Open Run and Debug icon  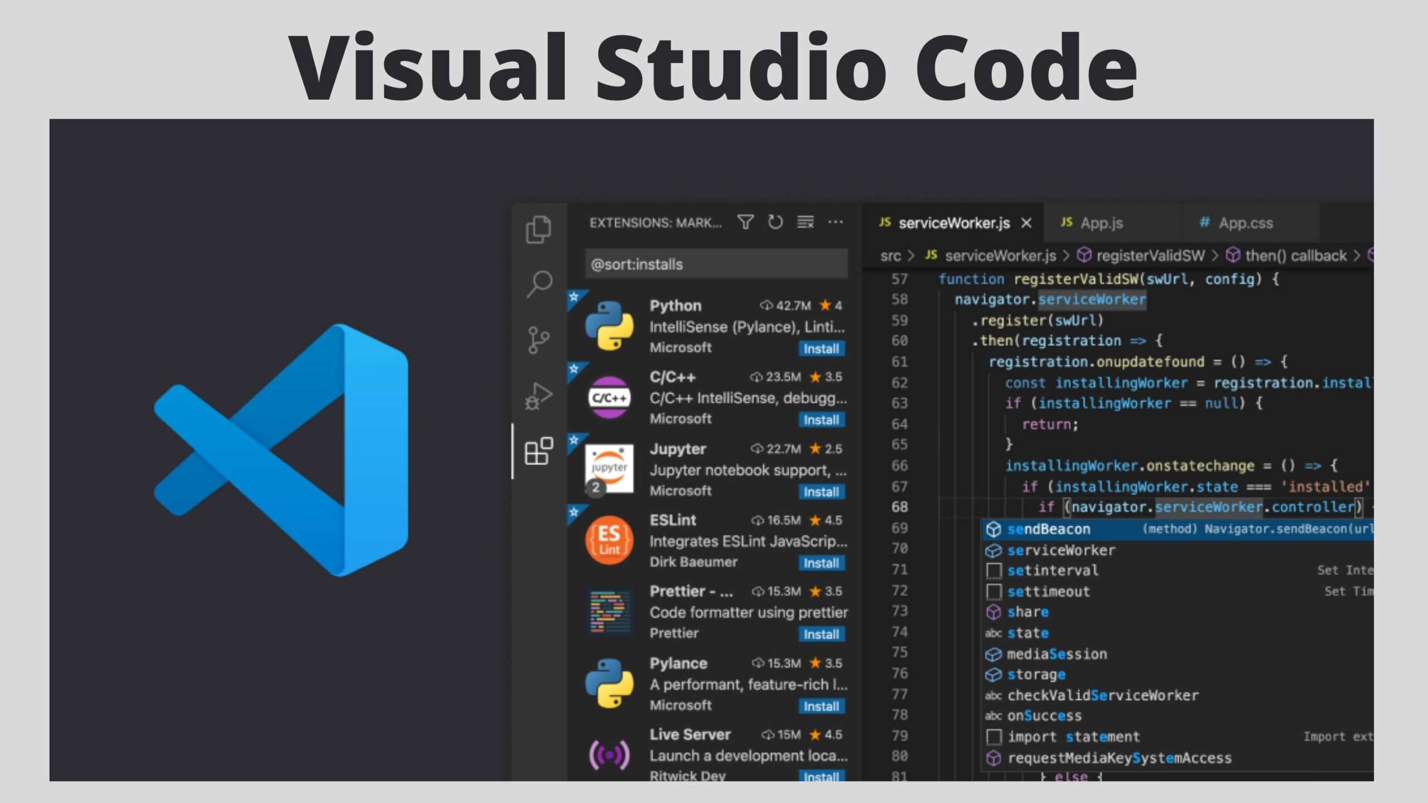(538, 396)
